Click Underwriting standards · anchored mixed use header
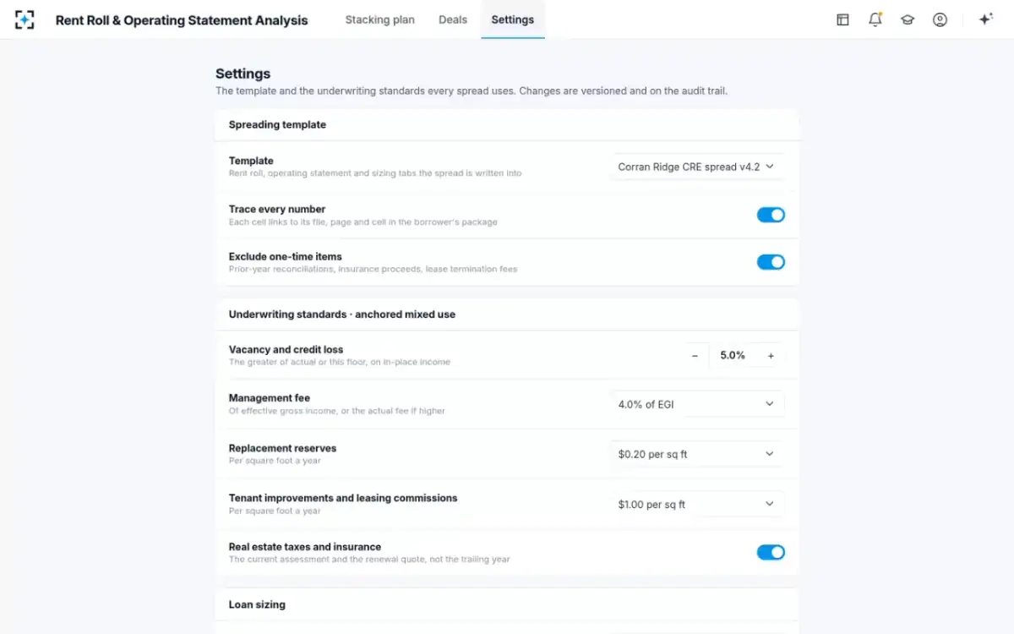This screenshot has width=1014, height=634. pyautogui.click(x=342, y=314)
